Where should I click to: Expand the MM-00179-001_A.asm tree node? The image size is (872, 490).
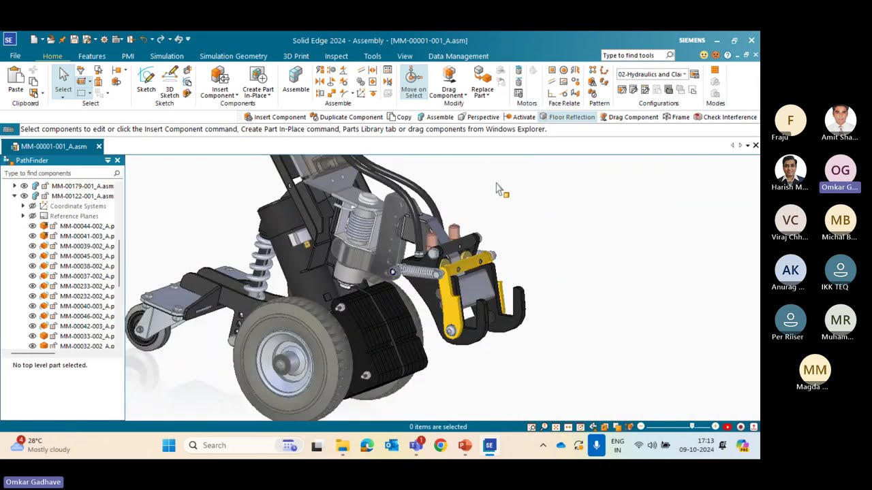[14, 186]
